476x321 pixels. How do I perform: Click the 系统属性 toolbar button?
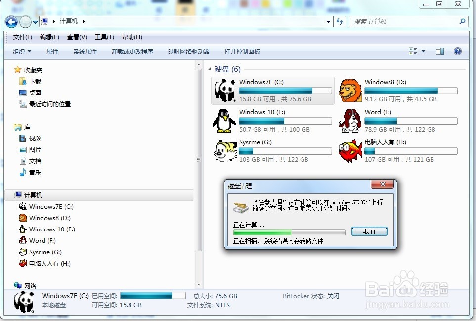(x=85, y=51)
